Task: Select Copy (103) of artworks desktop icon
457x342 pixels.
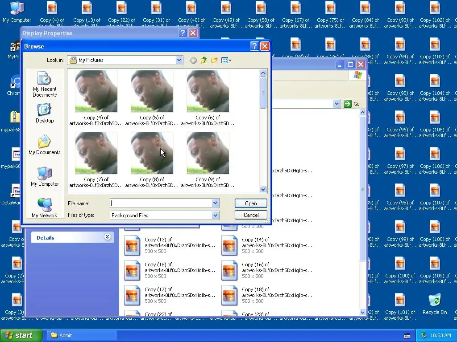Action: (435, 51)
